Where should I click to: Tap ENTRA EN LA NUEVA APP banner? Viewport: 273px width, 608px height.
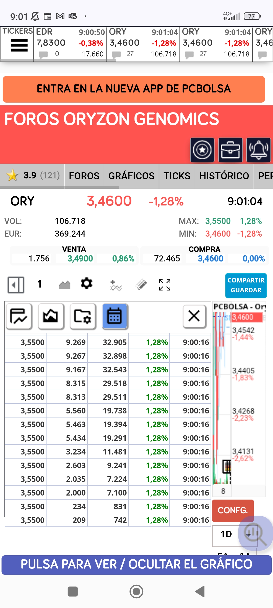point(134,89)
